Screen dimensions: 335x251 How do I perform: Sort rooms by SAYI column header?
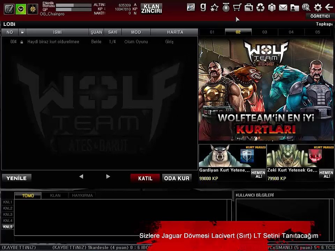pyautogui.click(x=113, y=32)
